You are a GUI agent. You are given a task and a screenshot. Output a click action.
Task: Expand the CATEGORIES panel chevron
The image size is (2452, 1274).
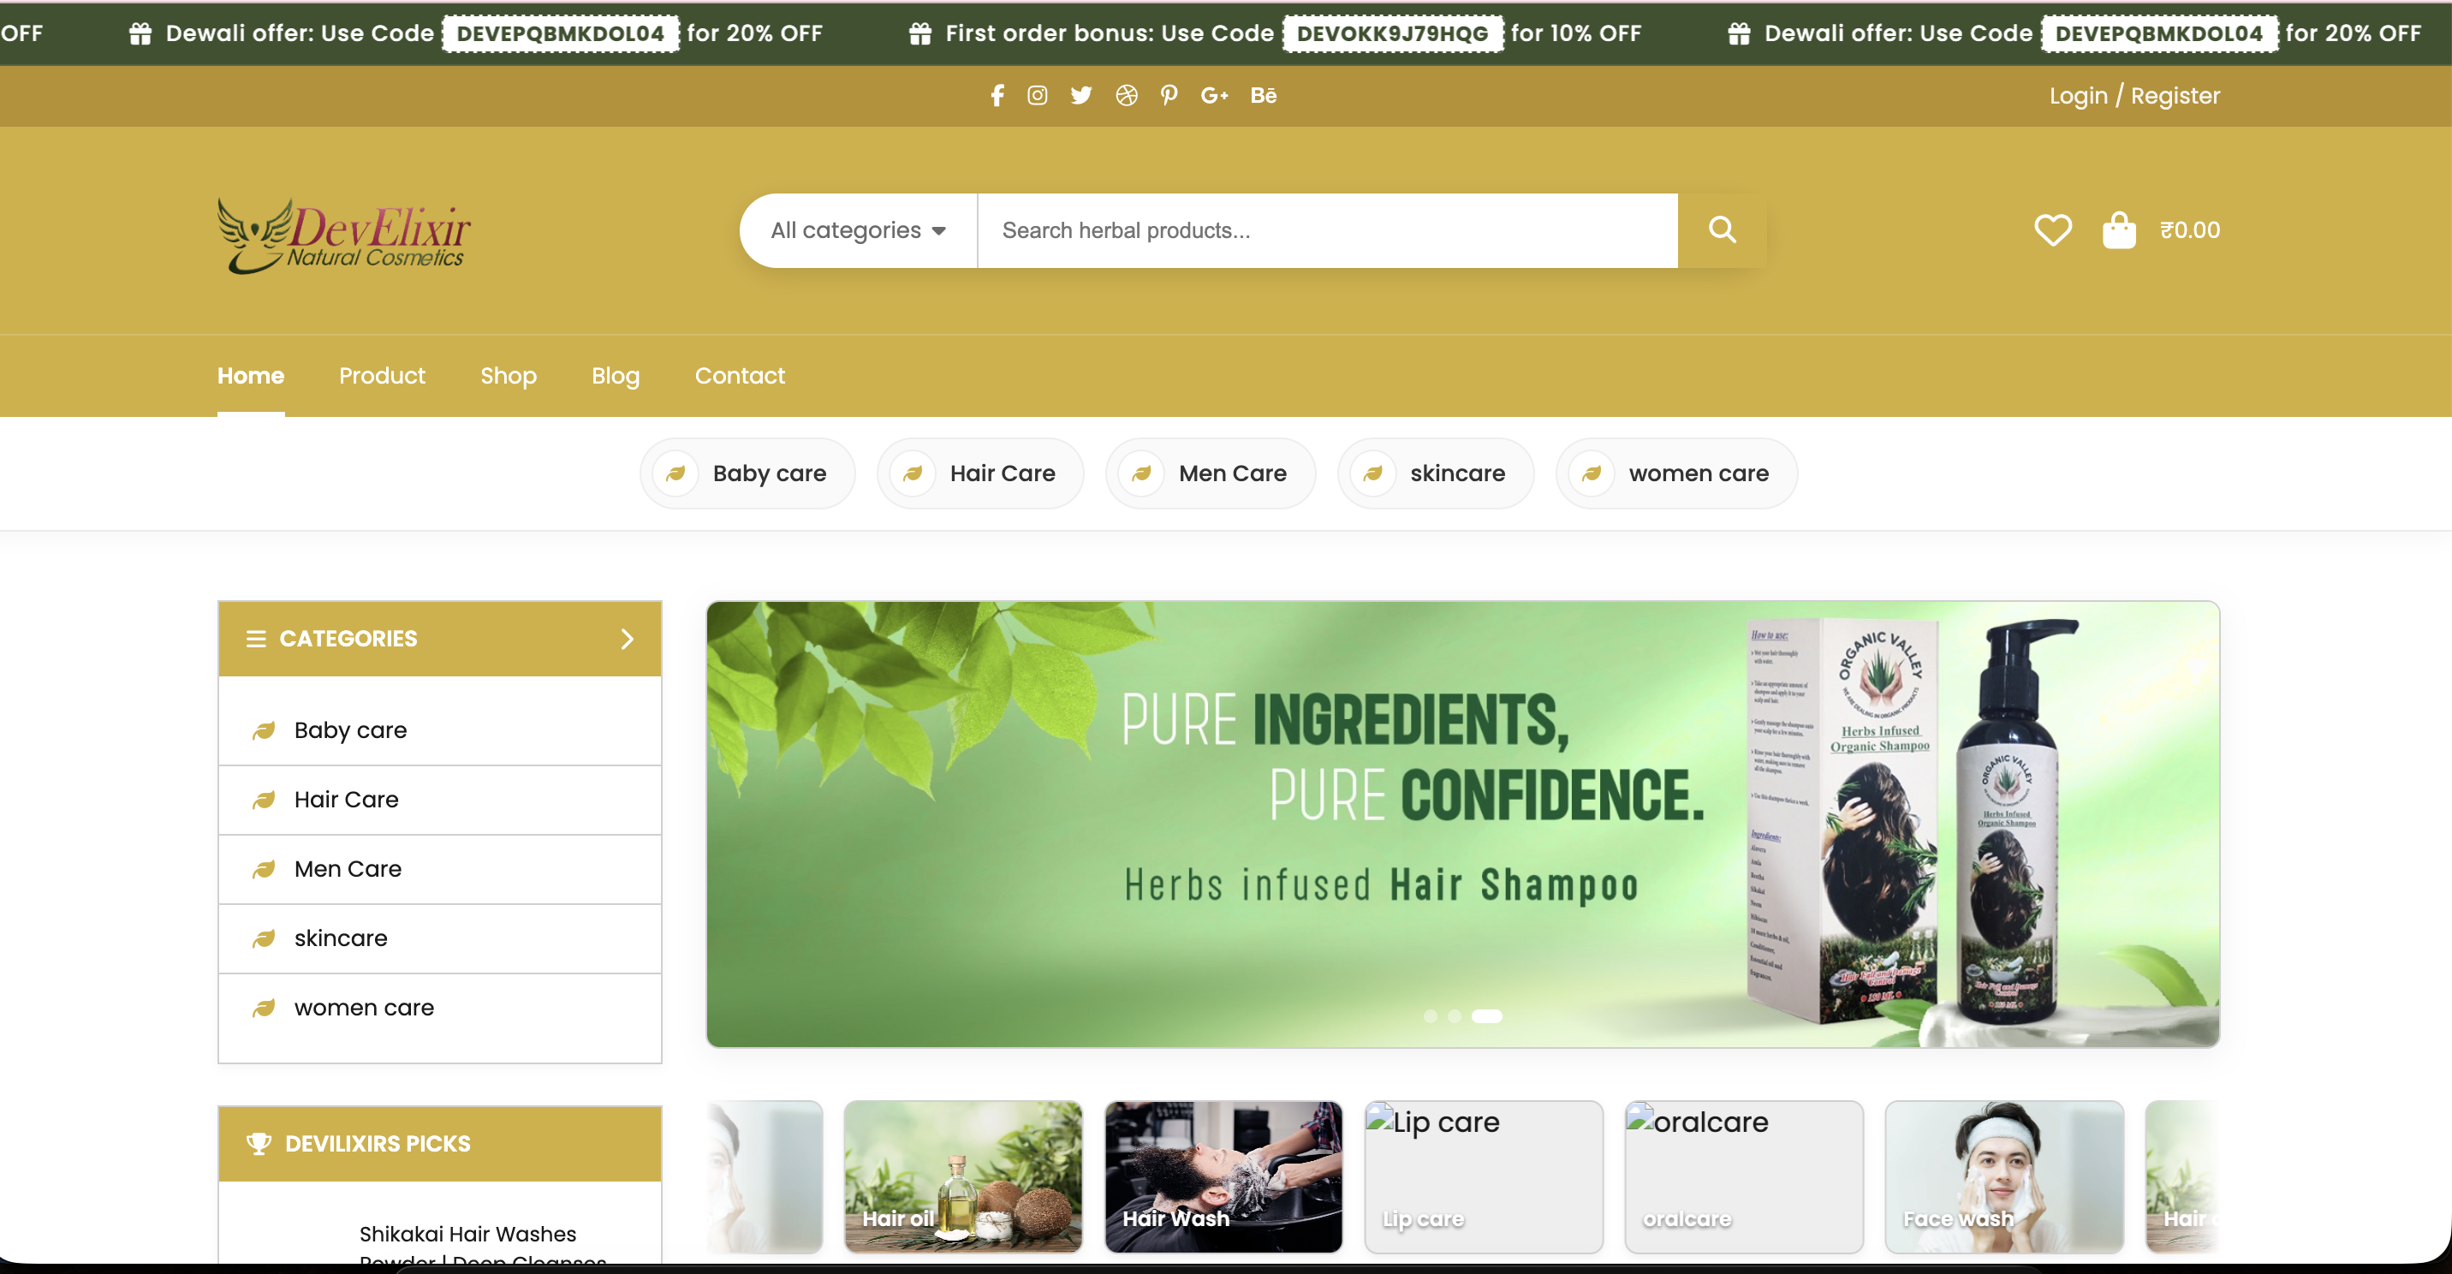click(x=627, y=639)
